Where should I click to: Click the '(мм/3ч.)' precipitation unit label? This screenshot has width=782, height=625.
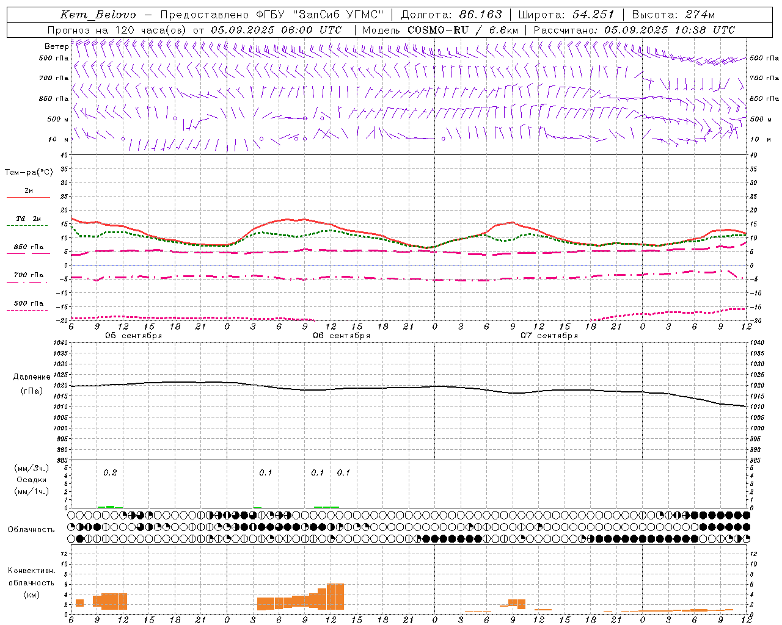click(32, 468)
